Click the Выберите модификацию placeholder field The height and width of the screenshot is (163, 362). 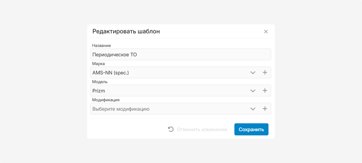click(x=169, y=109)
